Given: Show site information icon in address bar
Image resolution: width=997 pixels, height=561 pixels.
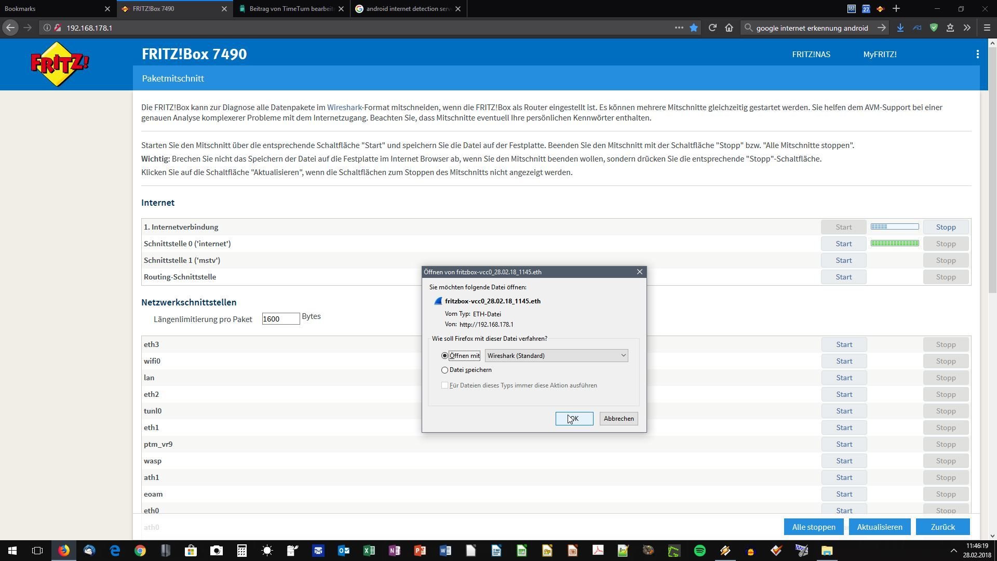Looking at the screenshot, I should pos(47,28).
